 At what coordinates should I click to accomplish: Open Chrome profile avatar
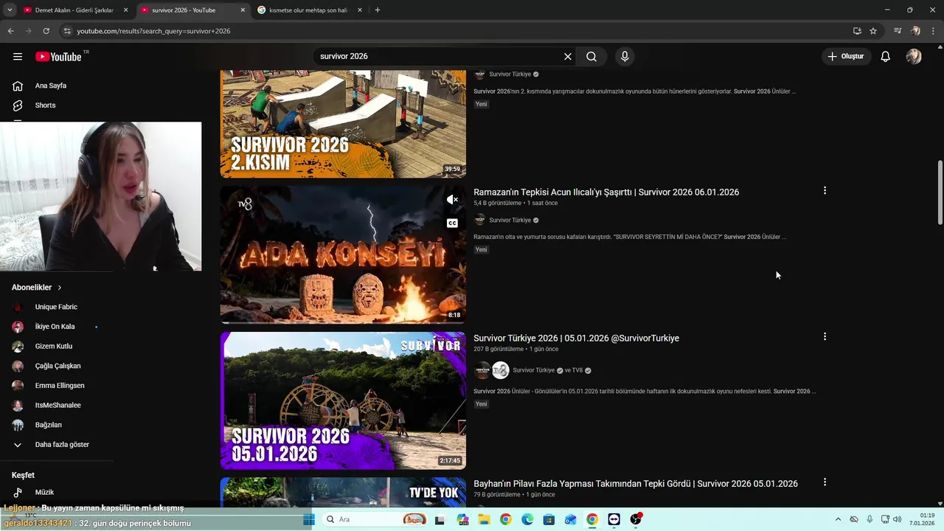[x=915, y=31]
